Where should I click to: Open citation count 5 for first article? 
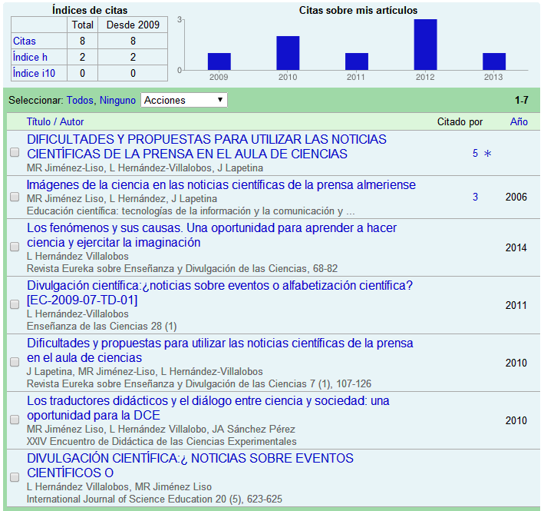475,154
